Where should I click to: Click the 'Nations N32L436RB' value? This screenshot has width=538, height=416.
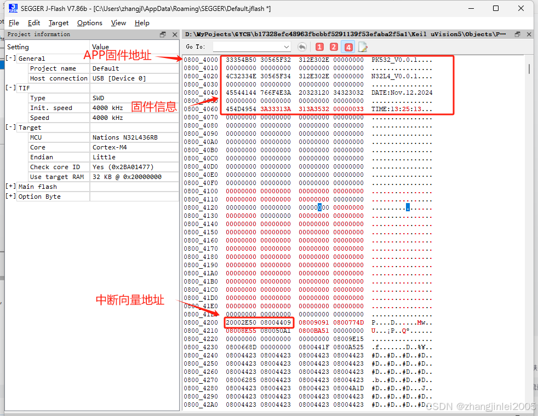pyautogui.click(x=125, y=137)
